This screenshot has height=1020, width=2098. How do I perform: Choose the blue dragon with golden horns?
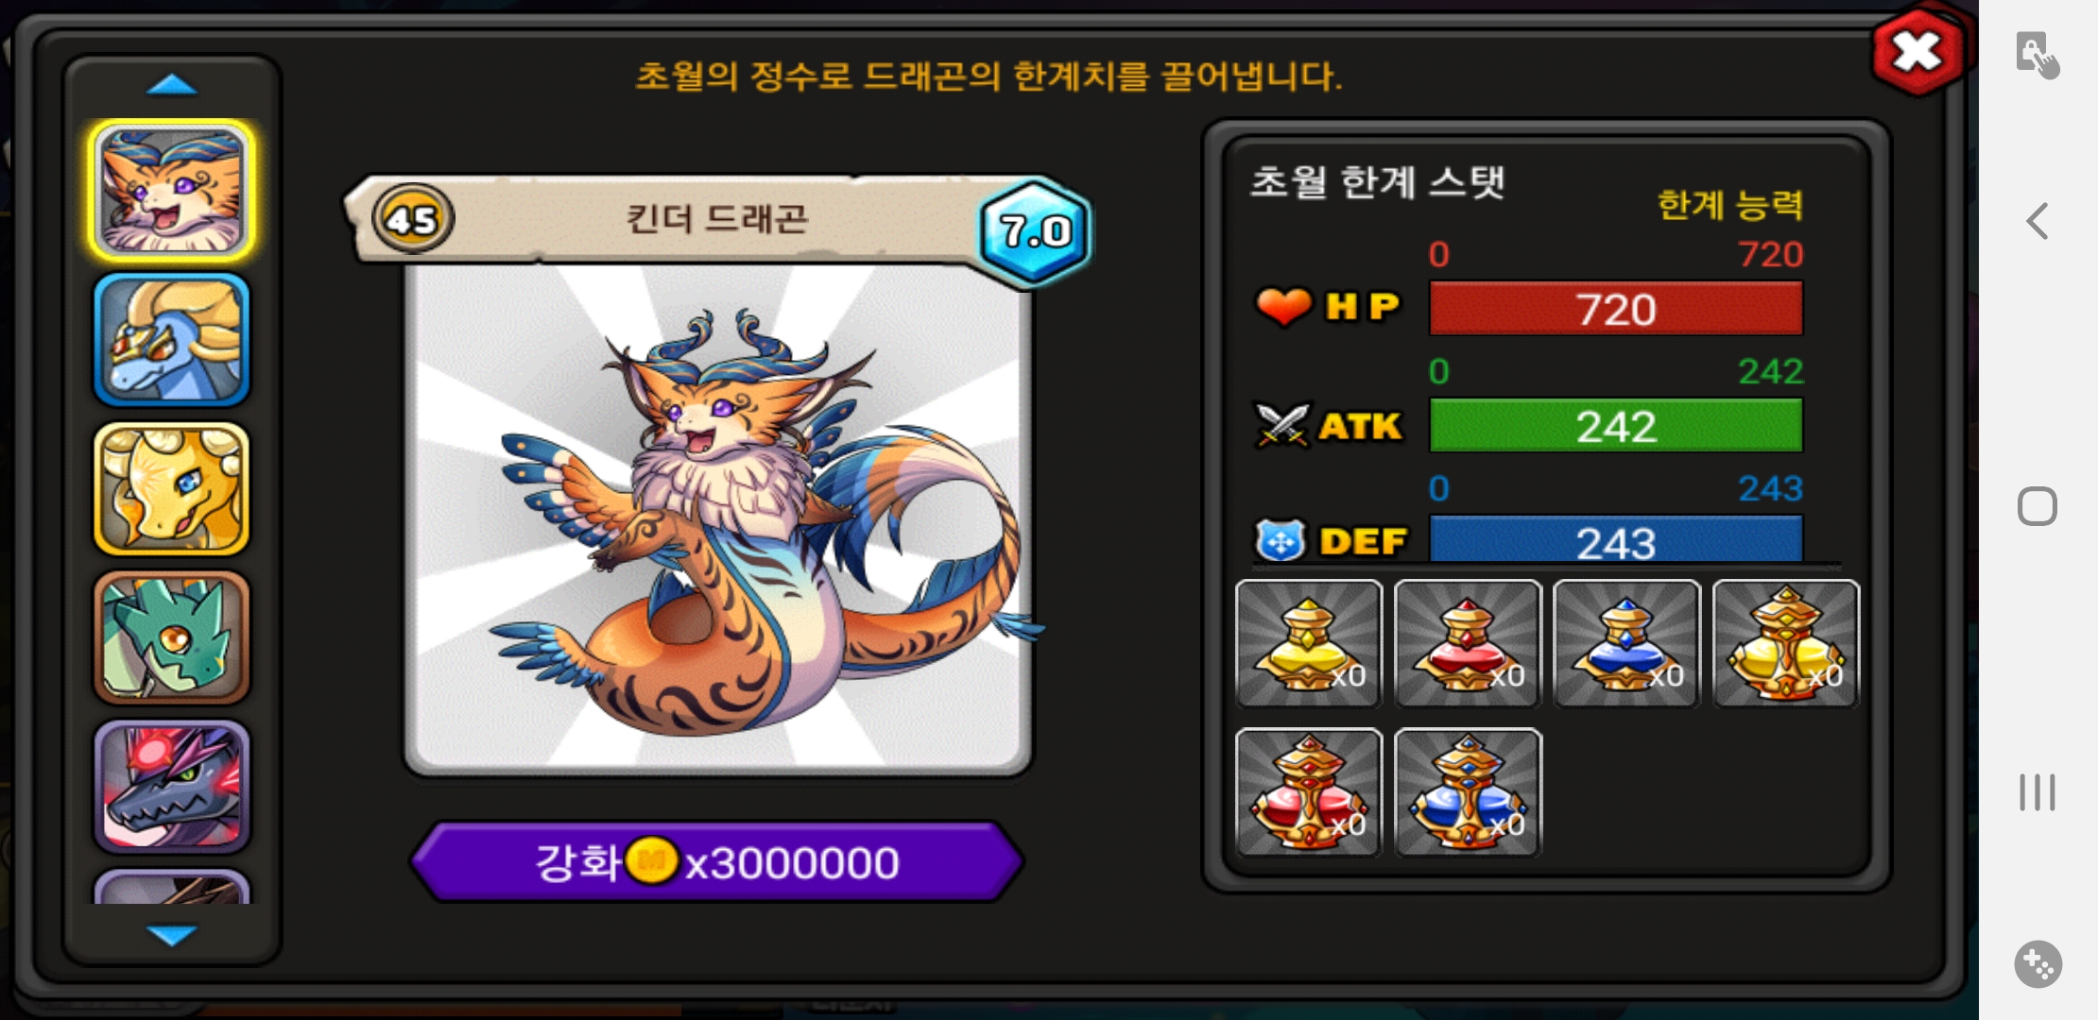pyautogui.click(x=171, y=340)
